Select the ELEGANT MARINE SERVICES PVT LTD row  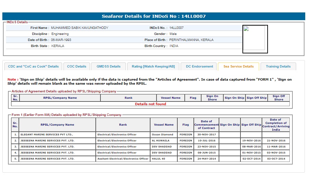[x=57, y=135]
